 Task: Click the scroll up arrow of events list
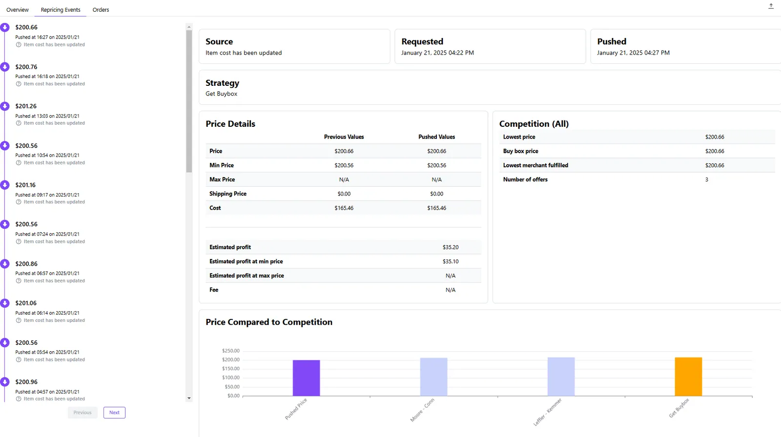point(189,27)
